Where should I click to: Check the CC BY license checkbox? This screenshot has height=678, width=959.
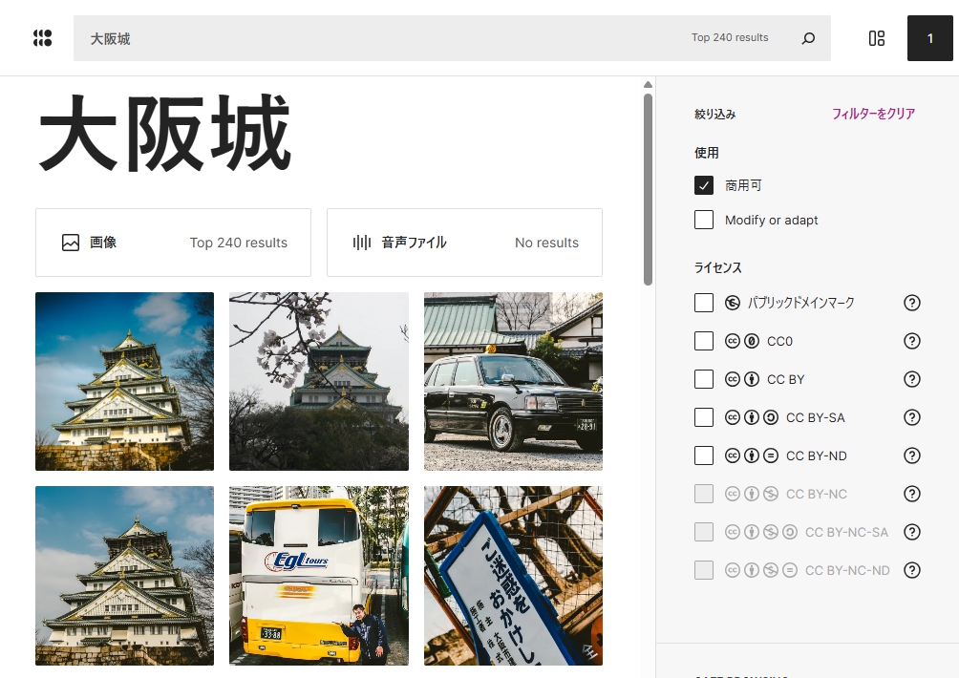pos(704,379)
